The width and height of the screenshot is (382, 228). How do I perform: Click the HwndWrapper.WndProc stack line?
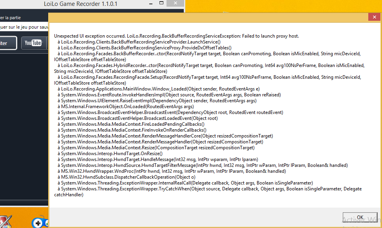tap(172, 171)
